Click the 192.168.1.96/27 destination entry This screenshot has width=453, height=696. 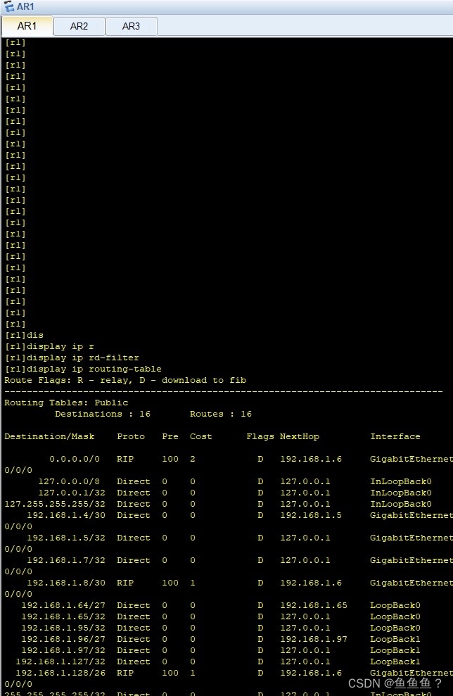[x=63, y=639]
